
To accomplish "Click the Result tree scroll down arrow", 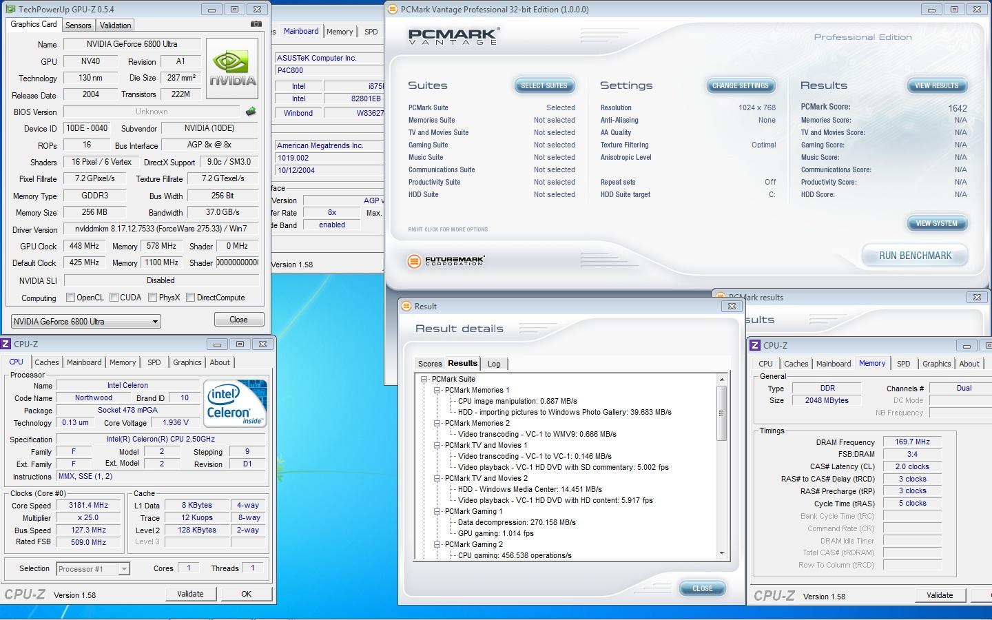I will 722,552.
